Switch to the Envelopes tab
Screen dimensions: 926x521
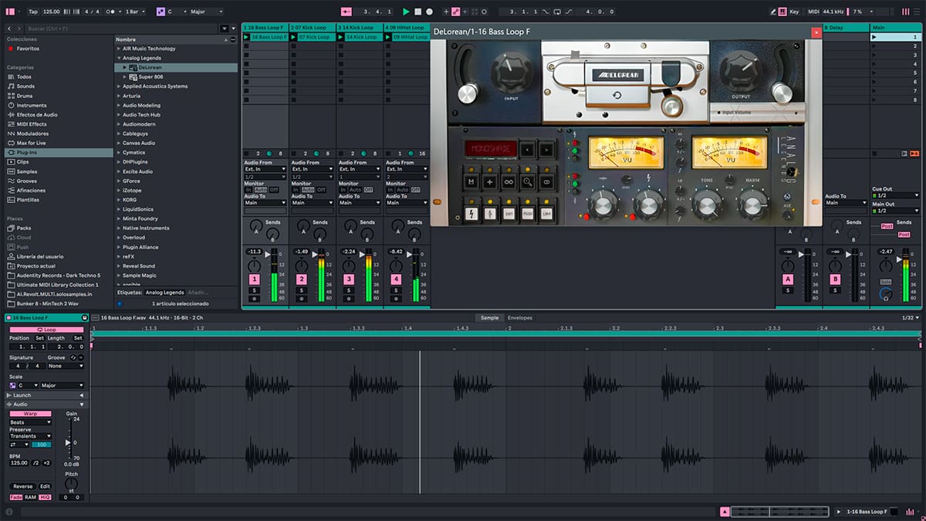[x=519, y=317]
